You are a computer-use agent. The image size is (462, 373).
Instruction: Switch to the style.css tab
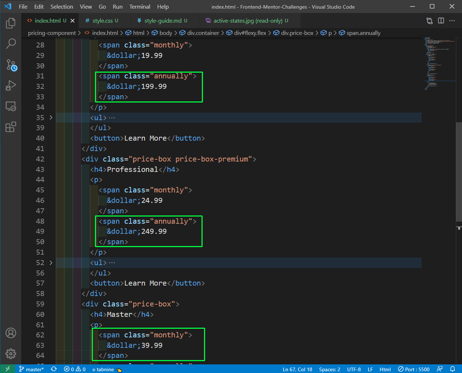pos(102,21)
